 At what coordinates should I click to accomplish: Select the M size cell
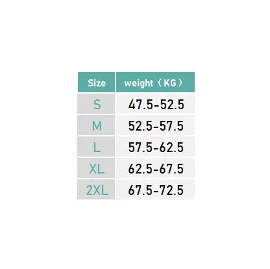point(96,125)
